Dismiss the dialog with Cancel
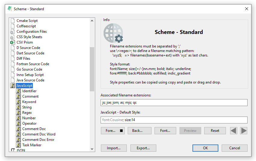Image resolution: width=256 pixels, height=161 pixels. [234, 148]
